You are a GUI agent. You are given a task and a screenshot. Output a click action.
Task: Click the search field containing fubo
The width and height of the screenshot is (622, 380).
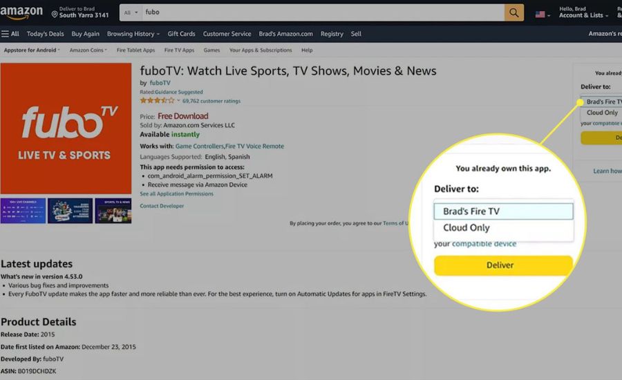tap(323, 12)
